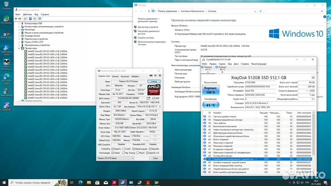
Task: Click refresh icon in System address bar
Action: click(x=261, y=11)
